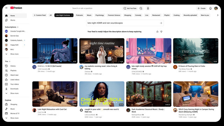Select the Forensic Science chip
The image size is (224, 126).
click(x=114, y=15)
